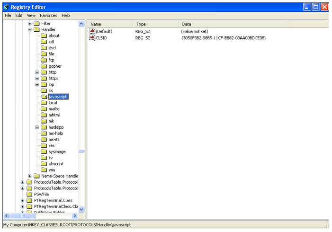Click the vertical scrollbar thumb
This screenshot has width=332, height=232.
click(x=81, y=152)
